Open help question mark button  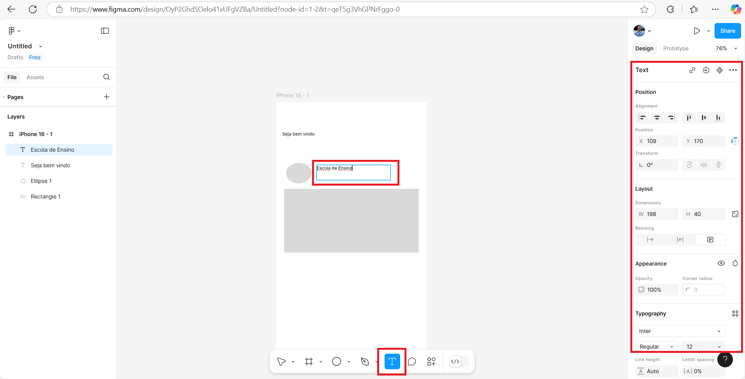725,360
